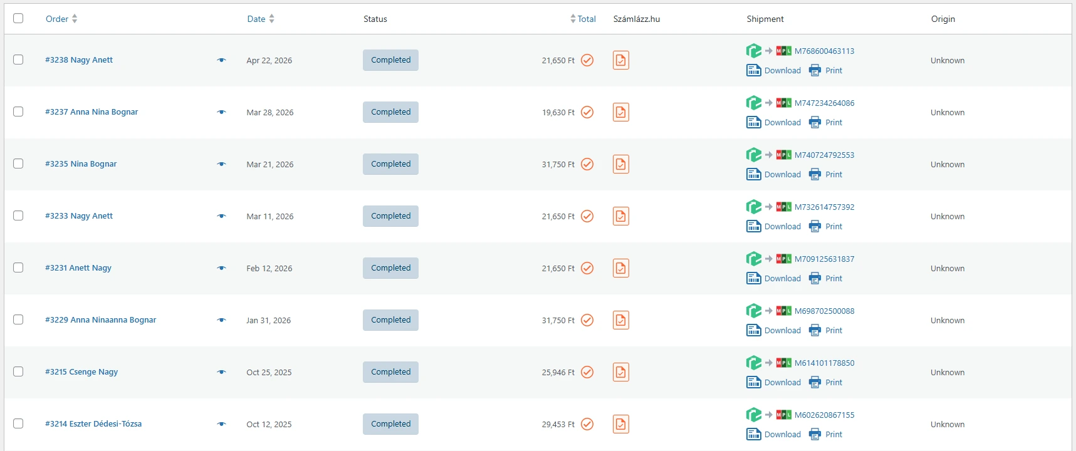Image resolution: width=1076 pixels, height=451 pixels.
Task: Open invoice icon for order #3233
Action: [x=620, y=216]
